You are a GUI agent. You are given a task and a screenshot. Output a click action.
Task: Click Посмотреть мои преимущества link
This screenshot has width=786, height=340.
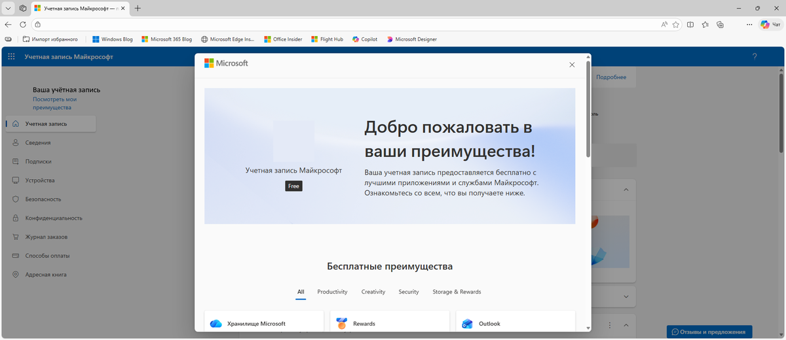(x=54, y=103)
